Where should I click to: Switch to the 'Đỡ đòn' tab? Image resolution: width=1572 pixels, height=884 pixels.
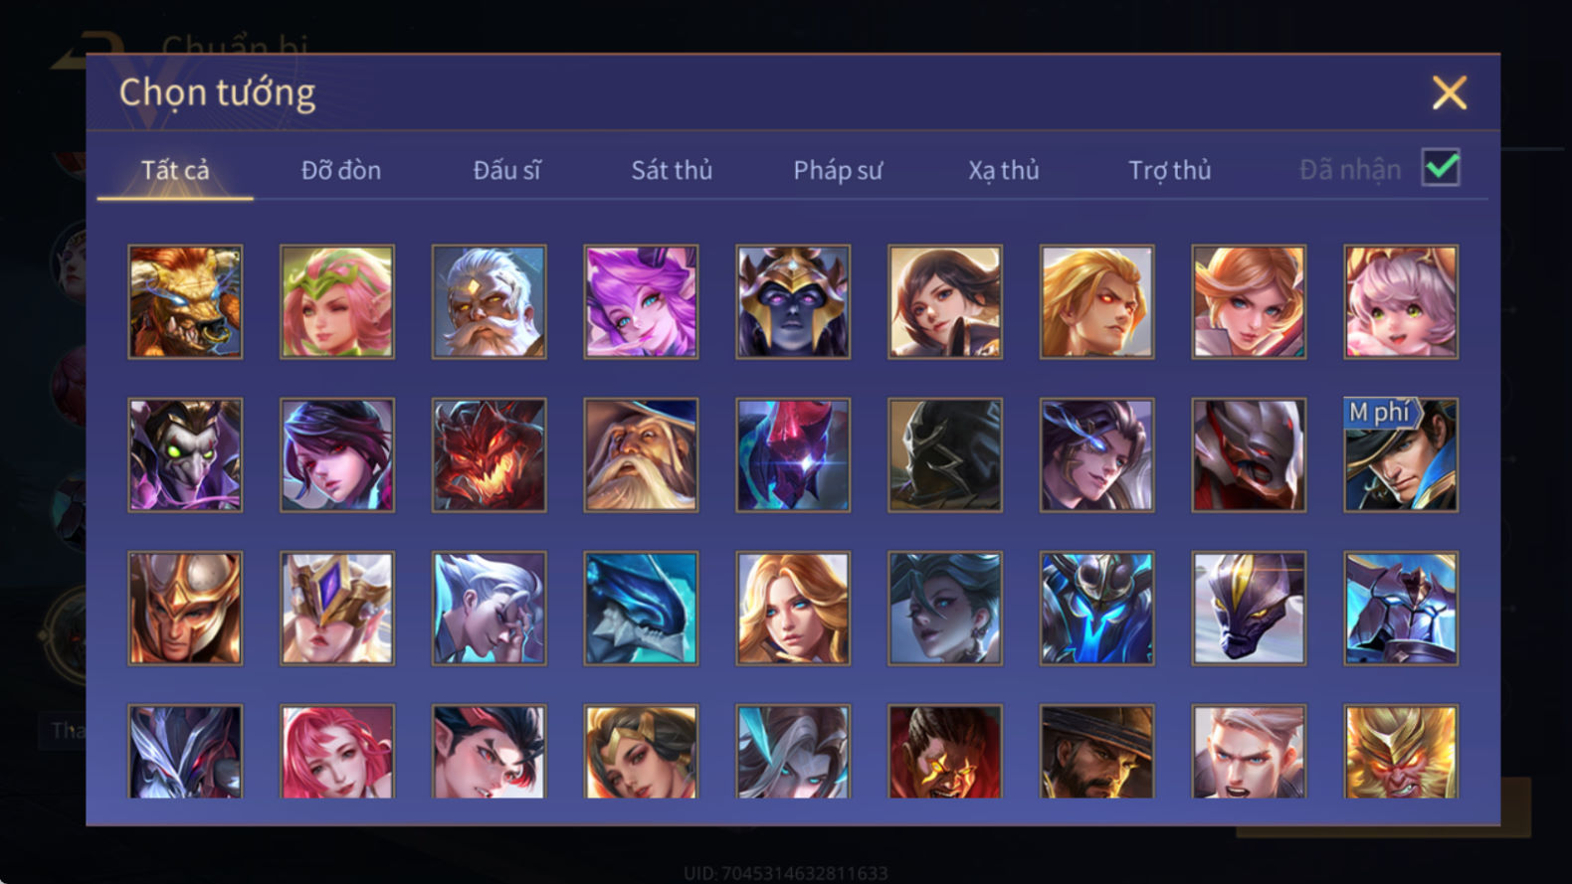(341, 170)
